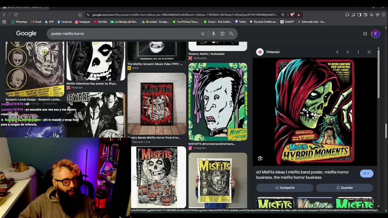
Task: Open the Gmail bookmark
Action: [x=36, y=22]
